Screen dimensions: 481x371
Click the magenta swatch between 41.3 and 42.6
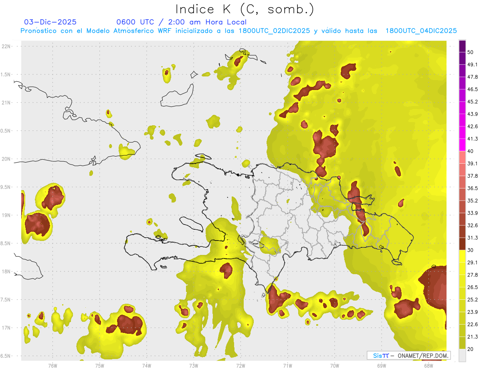(x=462, y=132)
